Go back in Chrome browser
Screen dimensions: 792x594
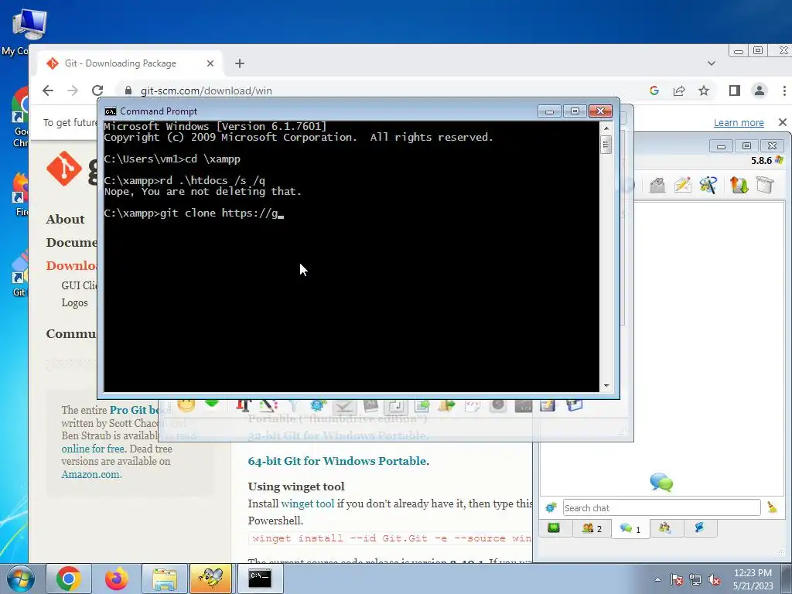[x=48, y=90]
